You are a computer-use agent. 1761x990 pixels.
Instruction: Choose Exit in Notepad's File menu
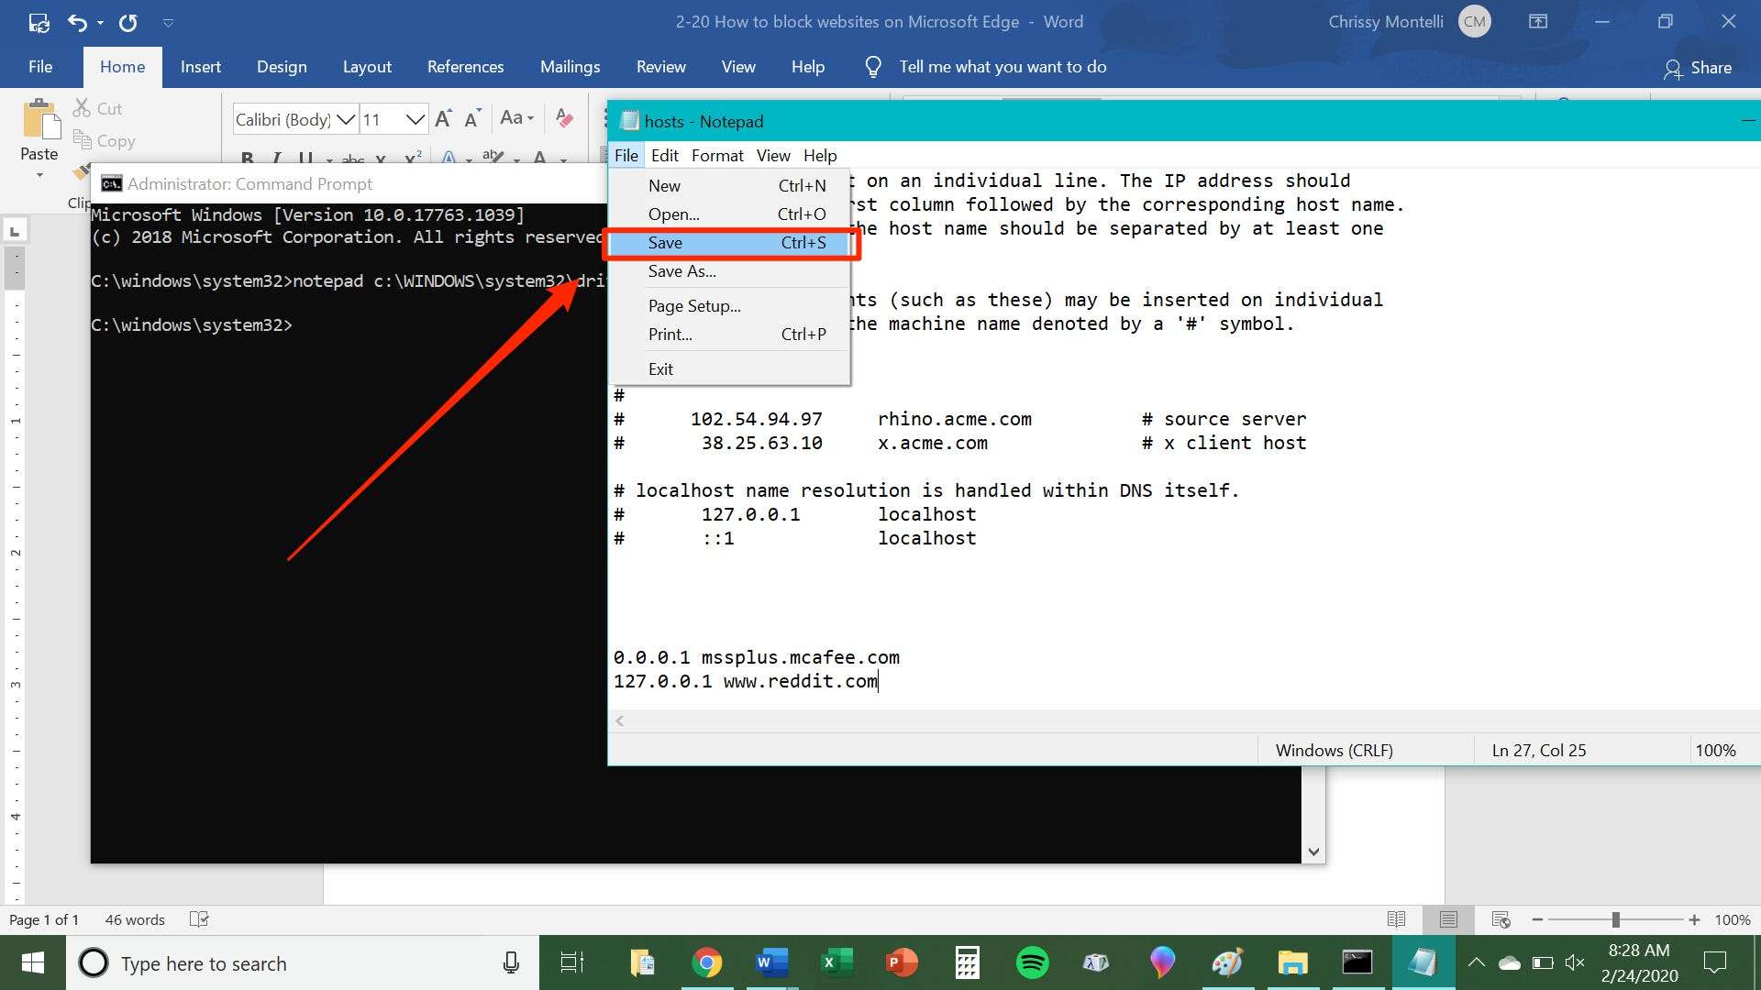(731, 369)
